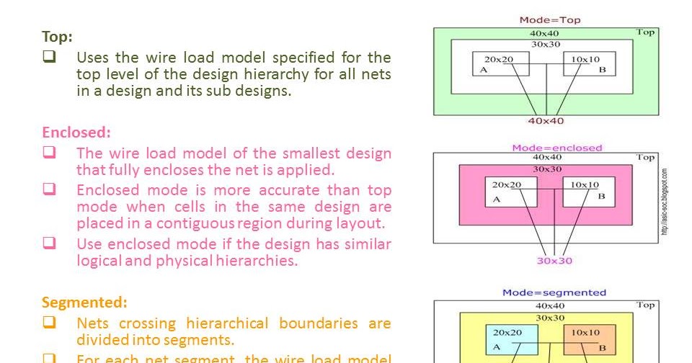692x363 pixels.
Task: Click block letter B in the orange box
Action: point(603,348)
